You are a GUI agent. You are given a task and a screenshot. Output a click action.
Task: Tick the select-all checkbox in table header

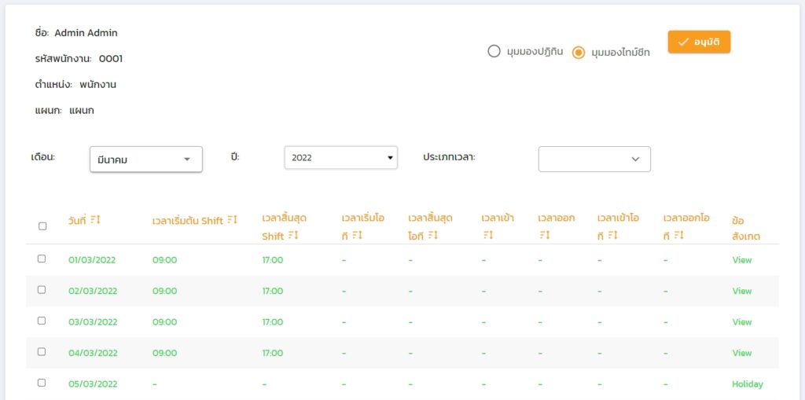pyautogui.click(x=42, y=226)
